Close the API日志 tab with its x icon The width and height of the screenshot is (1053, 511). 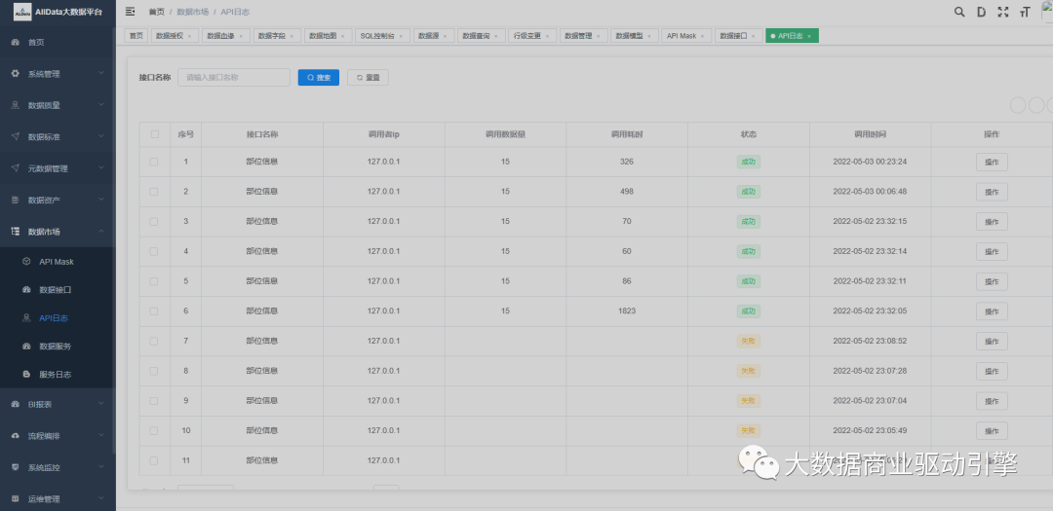pos(809,36)
